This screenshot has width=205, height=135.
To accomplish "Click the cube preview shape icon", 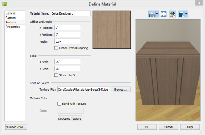I will tap(181, 14).
